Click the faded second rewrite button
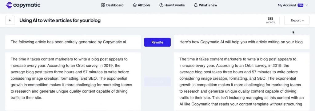 tap(157, 82)
